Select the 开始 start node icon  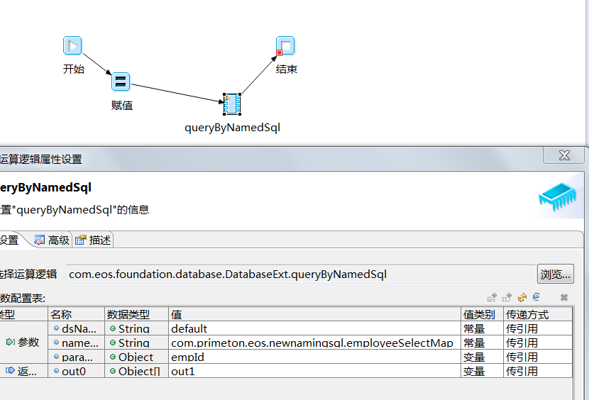(72, 46)
